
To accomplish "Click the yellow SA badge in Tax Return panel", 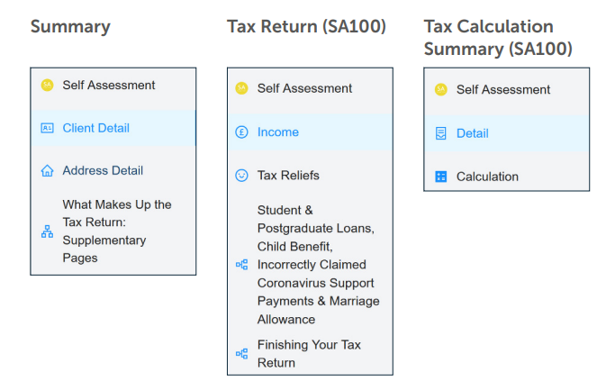I will pyautogui.click(x=241, y=88).
